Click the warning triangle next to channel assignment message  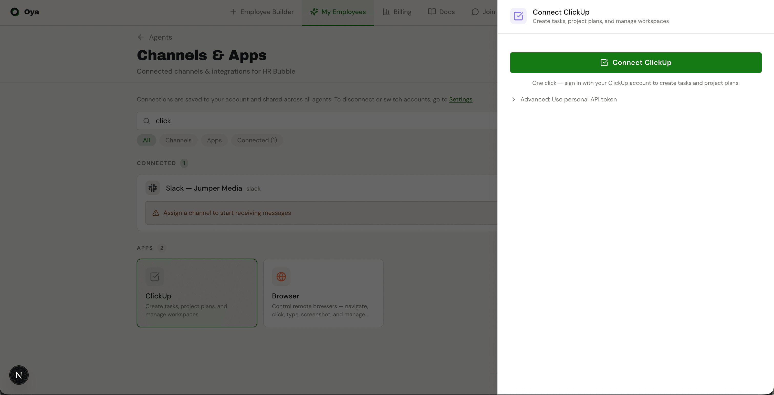[156, 213]
